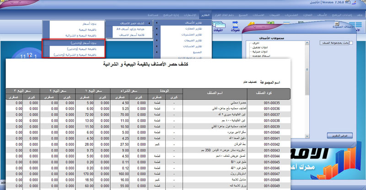Open the المبيعات menu in menu bar
Screen dimensions: 366x190
click(274, 15)
